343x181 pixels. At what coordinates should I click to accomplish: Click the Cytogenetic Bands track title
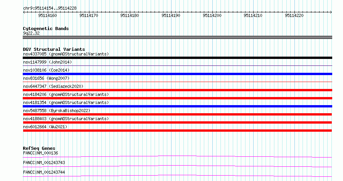pyautogui.click(x=46, y=28)
